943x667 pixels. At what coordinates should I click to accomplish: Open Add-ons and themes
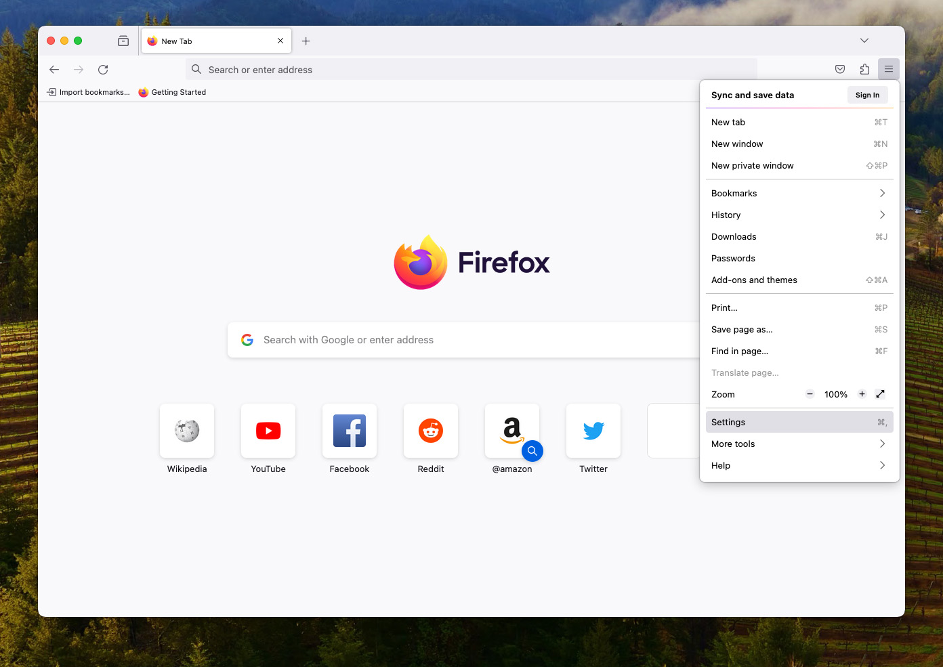[799, 280]
